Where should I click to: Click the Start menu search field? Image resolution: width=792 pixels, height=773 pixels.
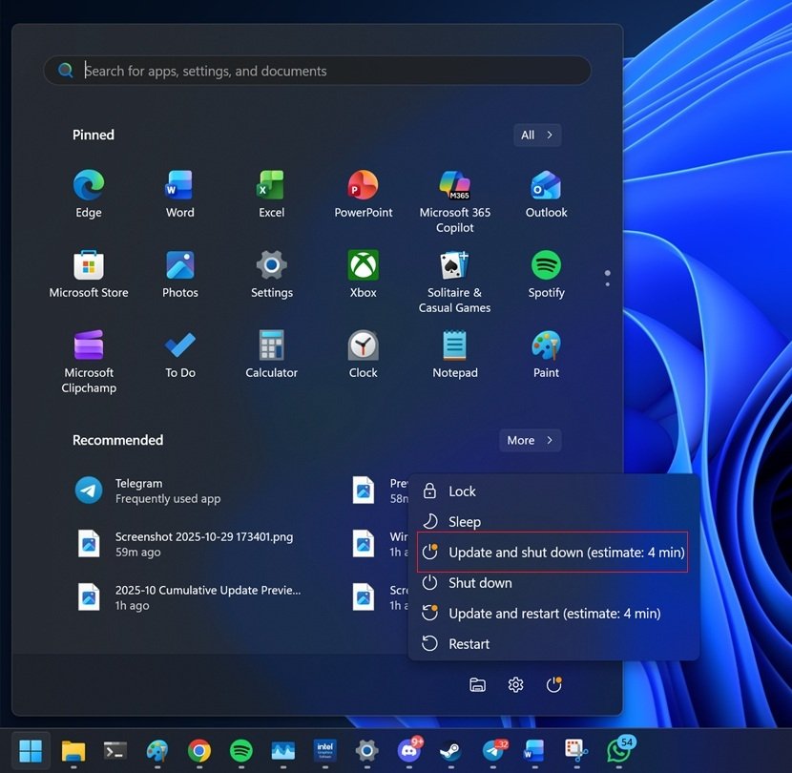point(317,70)
